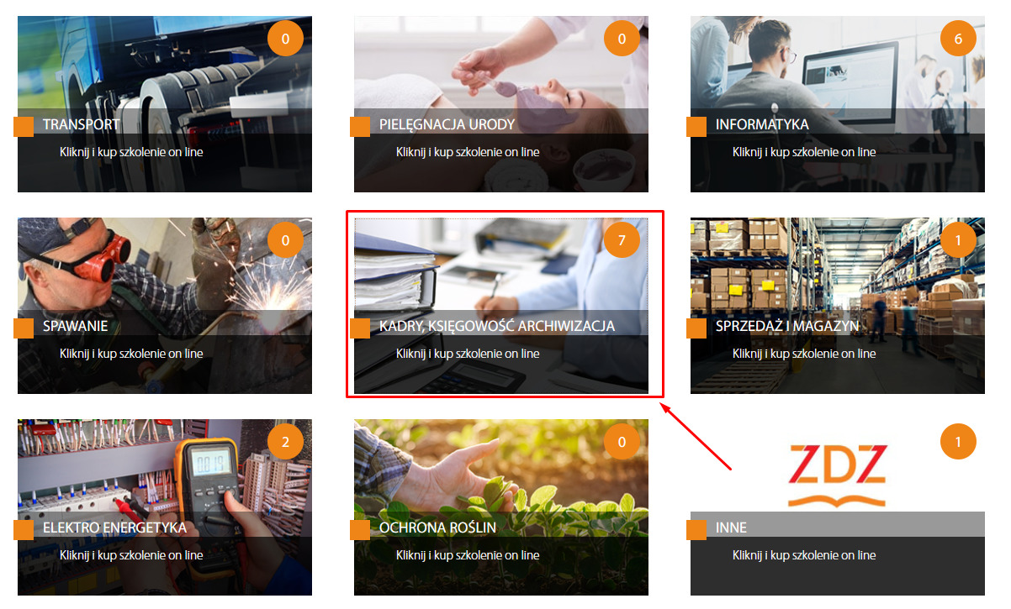The width and height of the screenshot is (1011, 609).
Task: Select the welding photo thumbnail
Action: point(165,306)
